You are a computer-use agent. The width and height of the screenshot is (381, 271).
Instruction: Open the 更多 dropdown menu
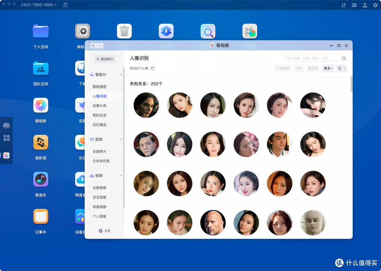[x=328, y=68]
